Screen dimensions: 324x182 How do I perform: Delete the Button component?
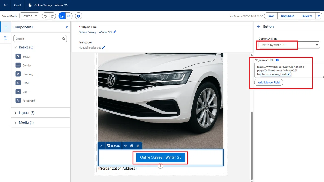[x=138, y=146]
